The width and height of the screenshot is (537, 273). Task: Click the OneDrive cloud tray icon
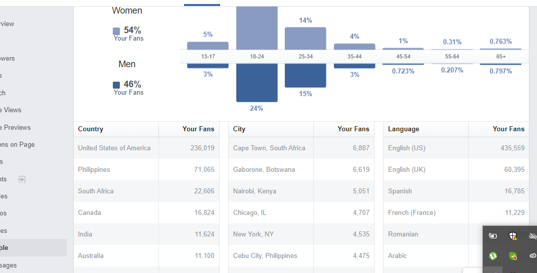533,236
